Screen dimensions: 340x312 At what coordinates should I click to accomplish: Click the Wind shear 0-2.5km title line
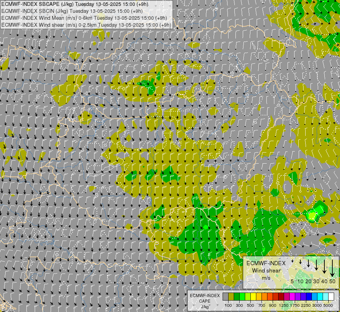click(86, 25)
